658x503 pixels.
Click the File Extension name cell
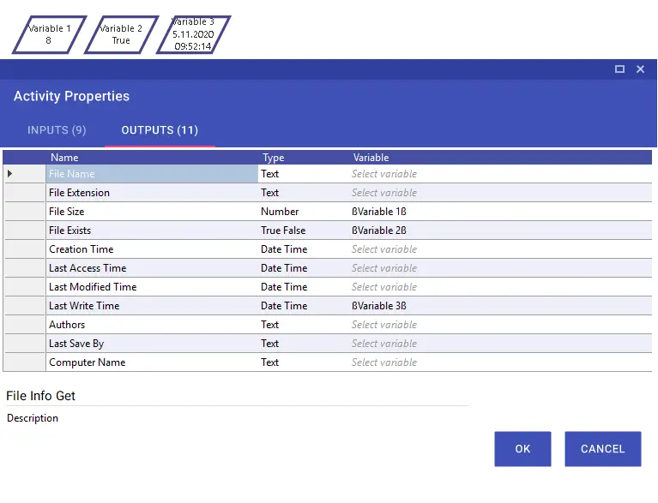tap(152, 193)
